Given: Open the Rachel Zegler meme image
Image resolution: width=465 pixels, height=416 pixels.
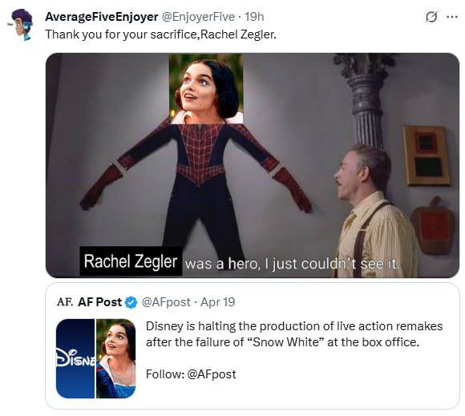Looking at the screenshot, I should click(253, 165).
